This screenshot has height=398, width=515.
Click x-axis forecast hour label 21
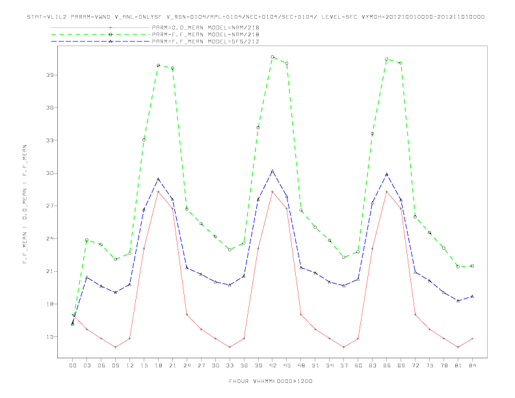(172, 365)
